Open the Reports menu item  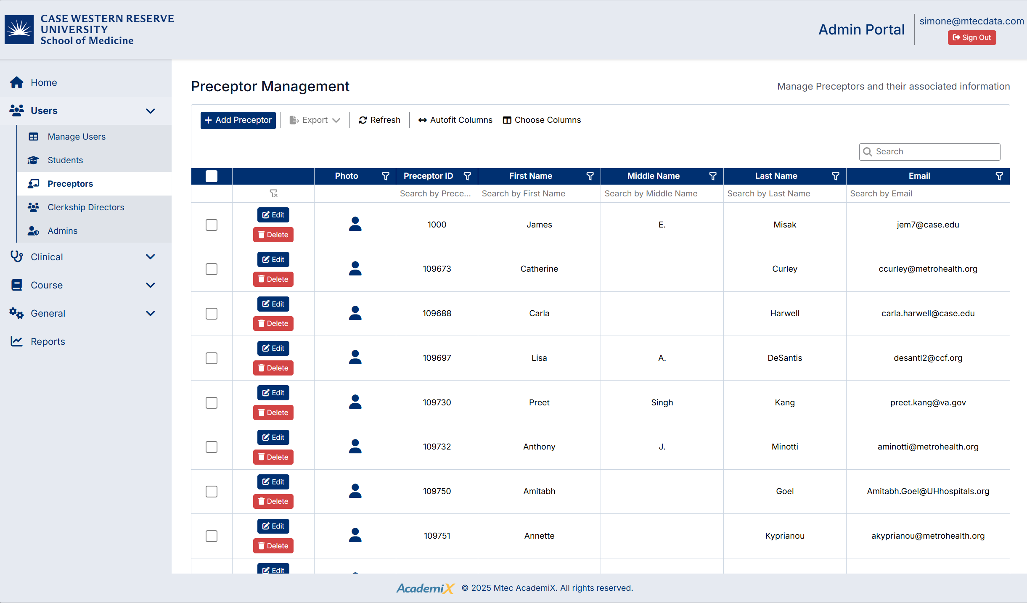[x=48, y=341]
